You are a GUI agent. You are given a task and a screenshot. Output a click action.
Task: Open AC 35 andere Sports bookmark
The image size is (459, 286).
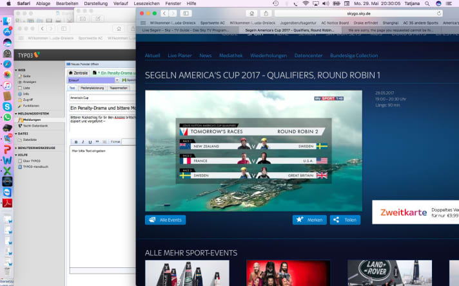coord(420,22)
